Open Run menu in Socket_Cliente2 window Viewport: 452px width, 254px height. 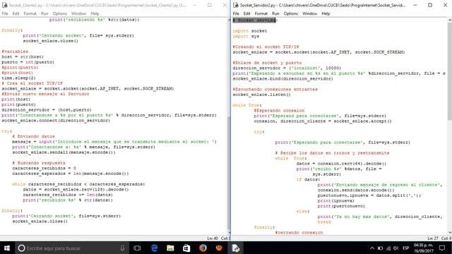tap(44, 13)
